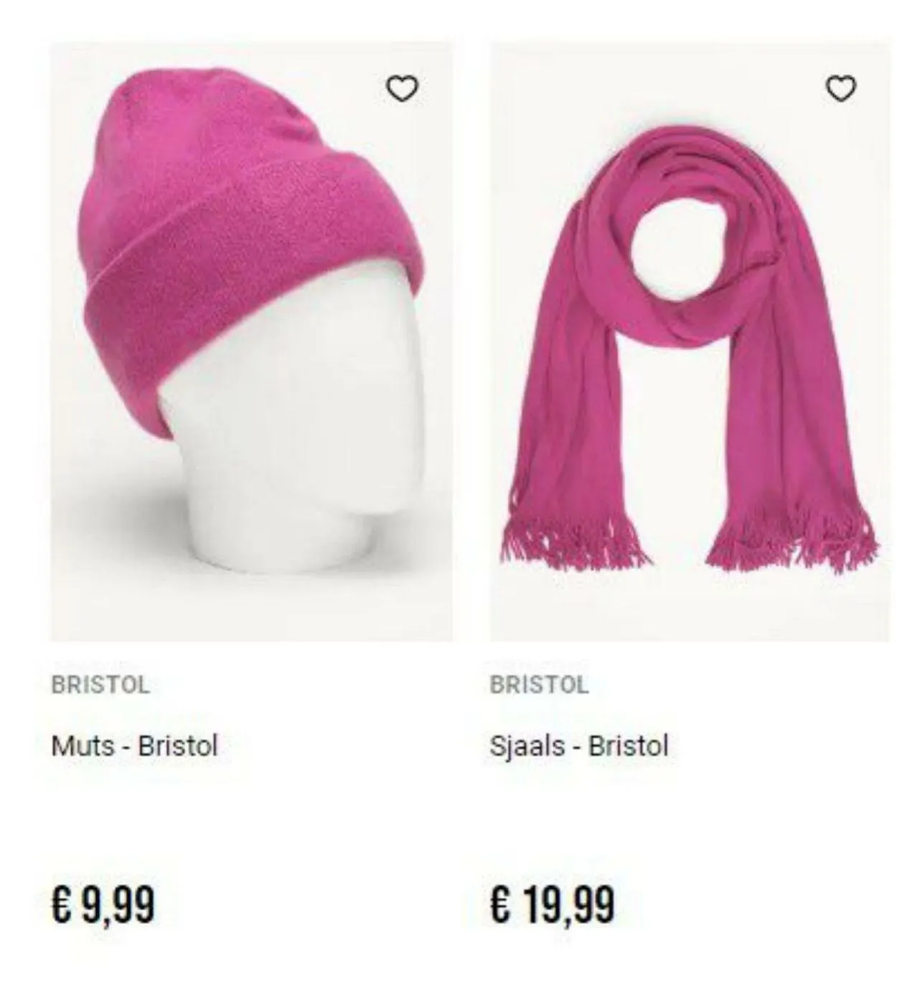This screenshot has width=897, height=987.
Task: Click the euro sign in the scarf price
Action: pos(500,904)
